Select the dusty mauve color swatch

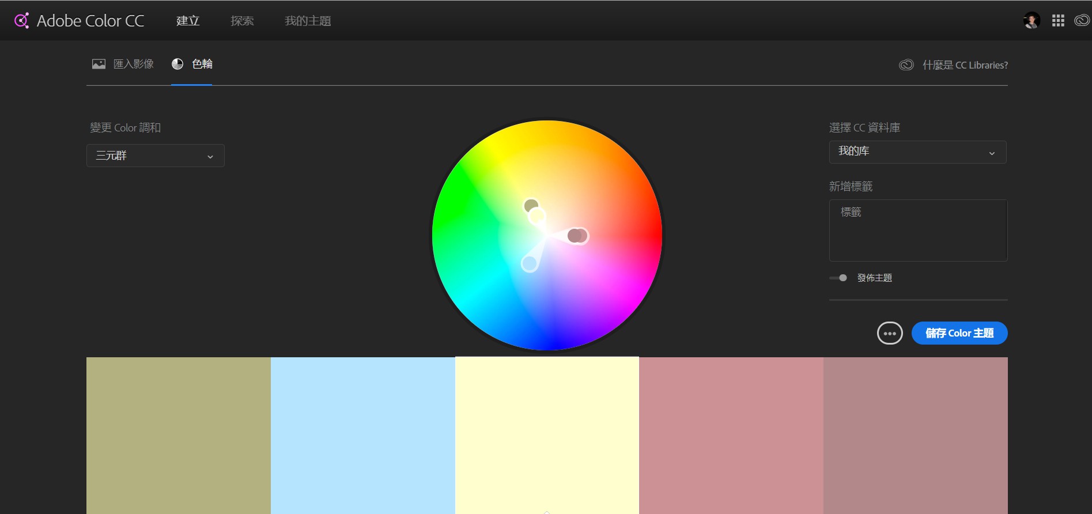(916, 436)
